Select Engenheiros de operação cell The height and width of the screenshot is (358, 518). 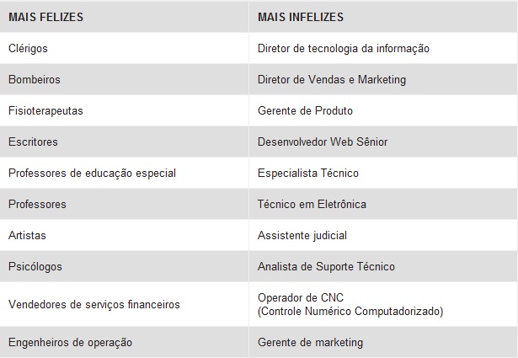pos(71,343)
